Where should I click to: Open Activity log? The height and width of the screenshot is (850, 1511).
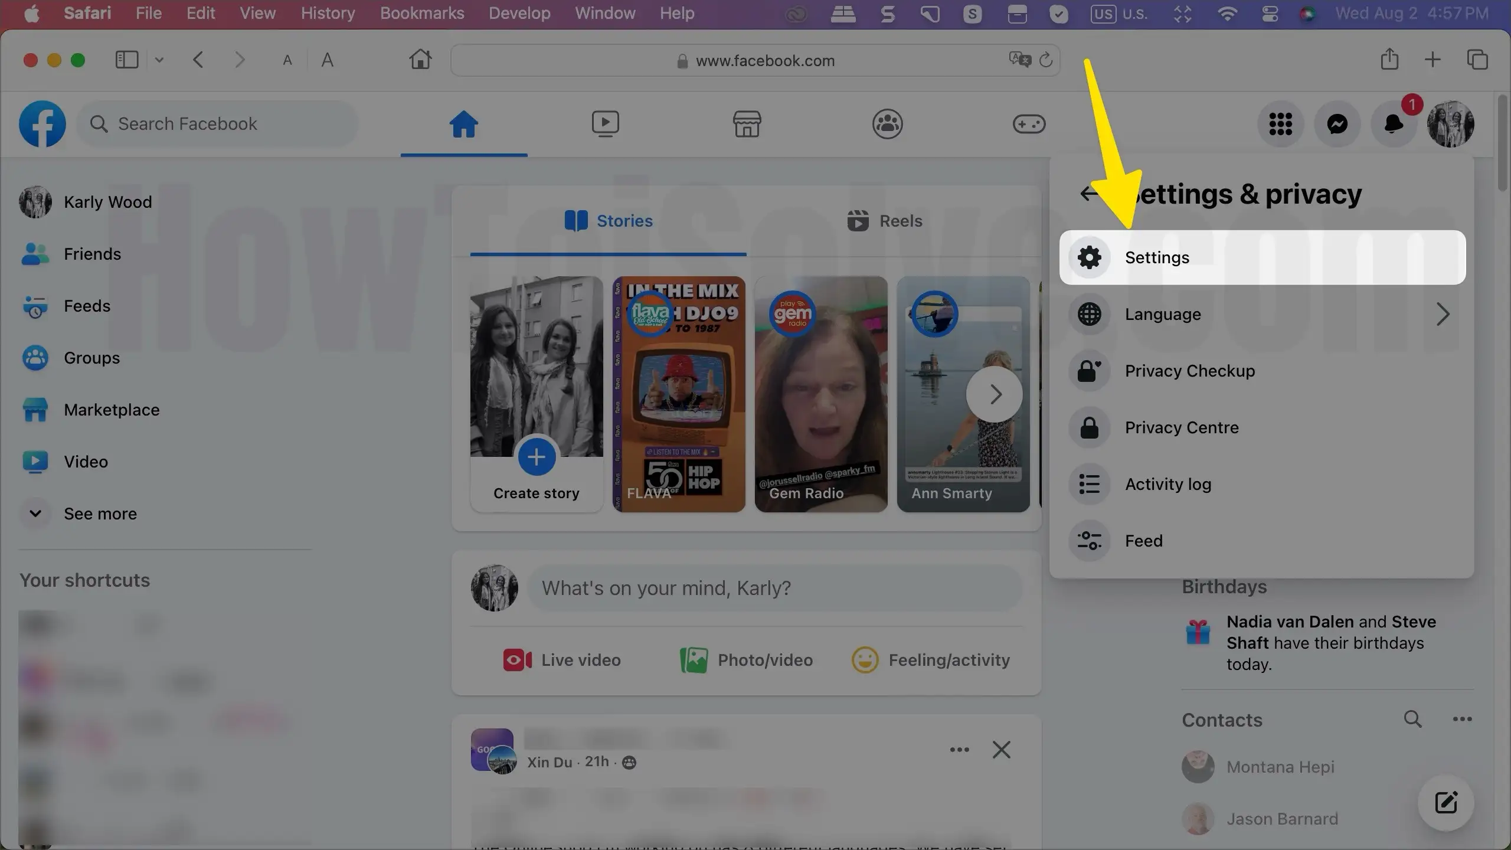(x=1263, y=484)
